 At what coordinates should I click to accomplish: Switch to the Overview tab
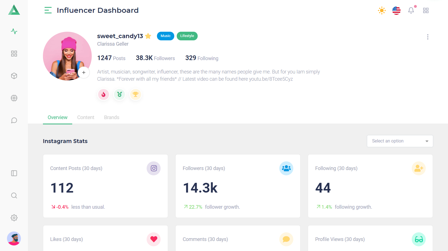[x=57, y=117]
